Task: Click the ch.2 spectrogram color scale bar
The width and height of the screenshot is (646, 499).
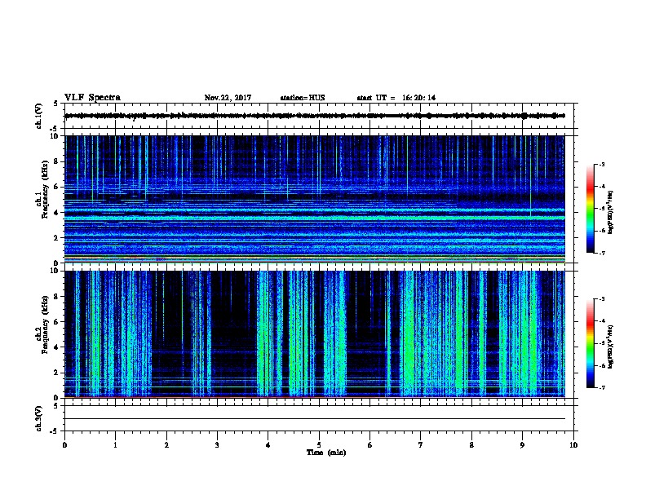Action: (591, 343)
